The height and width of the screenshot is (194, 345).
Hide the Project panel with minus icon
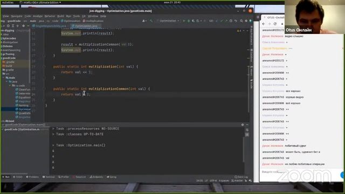click(x=28, y=26)
